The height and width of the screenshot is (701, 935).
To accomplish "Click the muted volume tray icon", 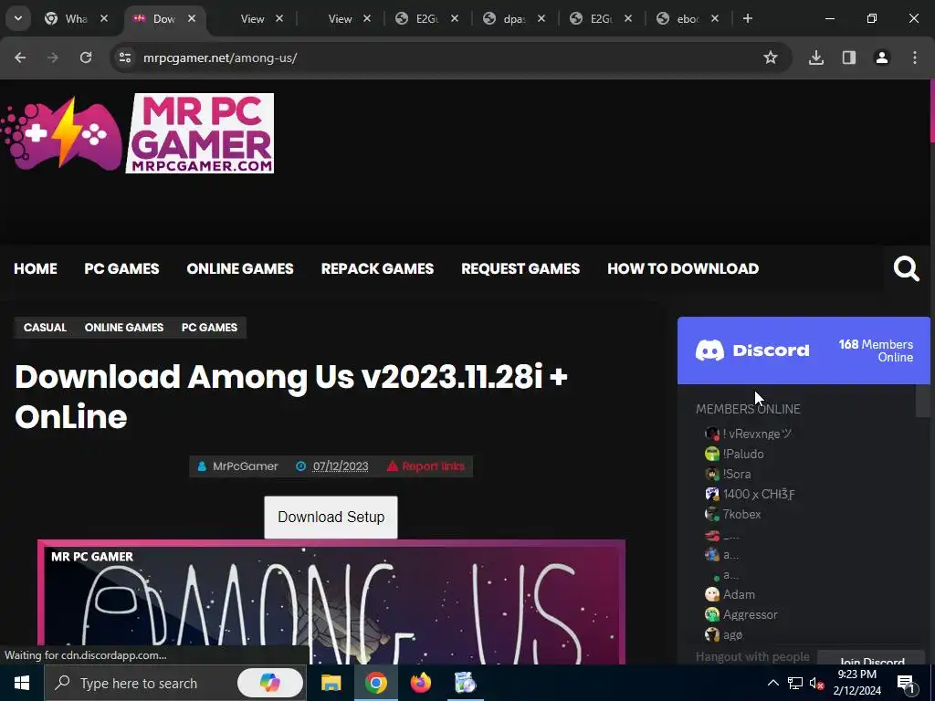I will [817, 683].
